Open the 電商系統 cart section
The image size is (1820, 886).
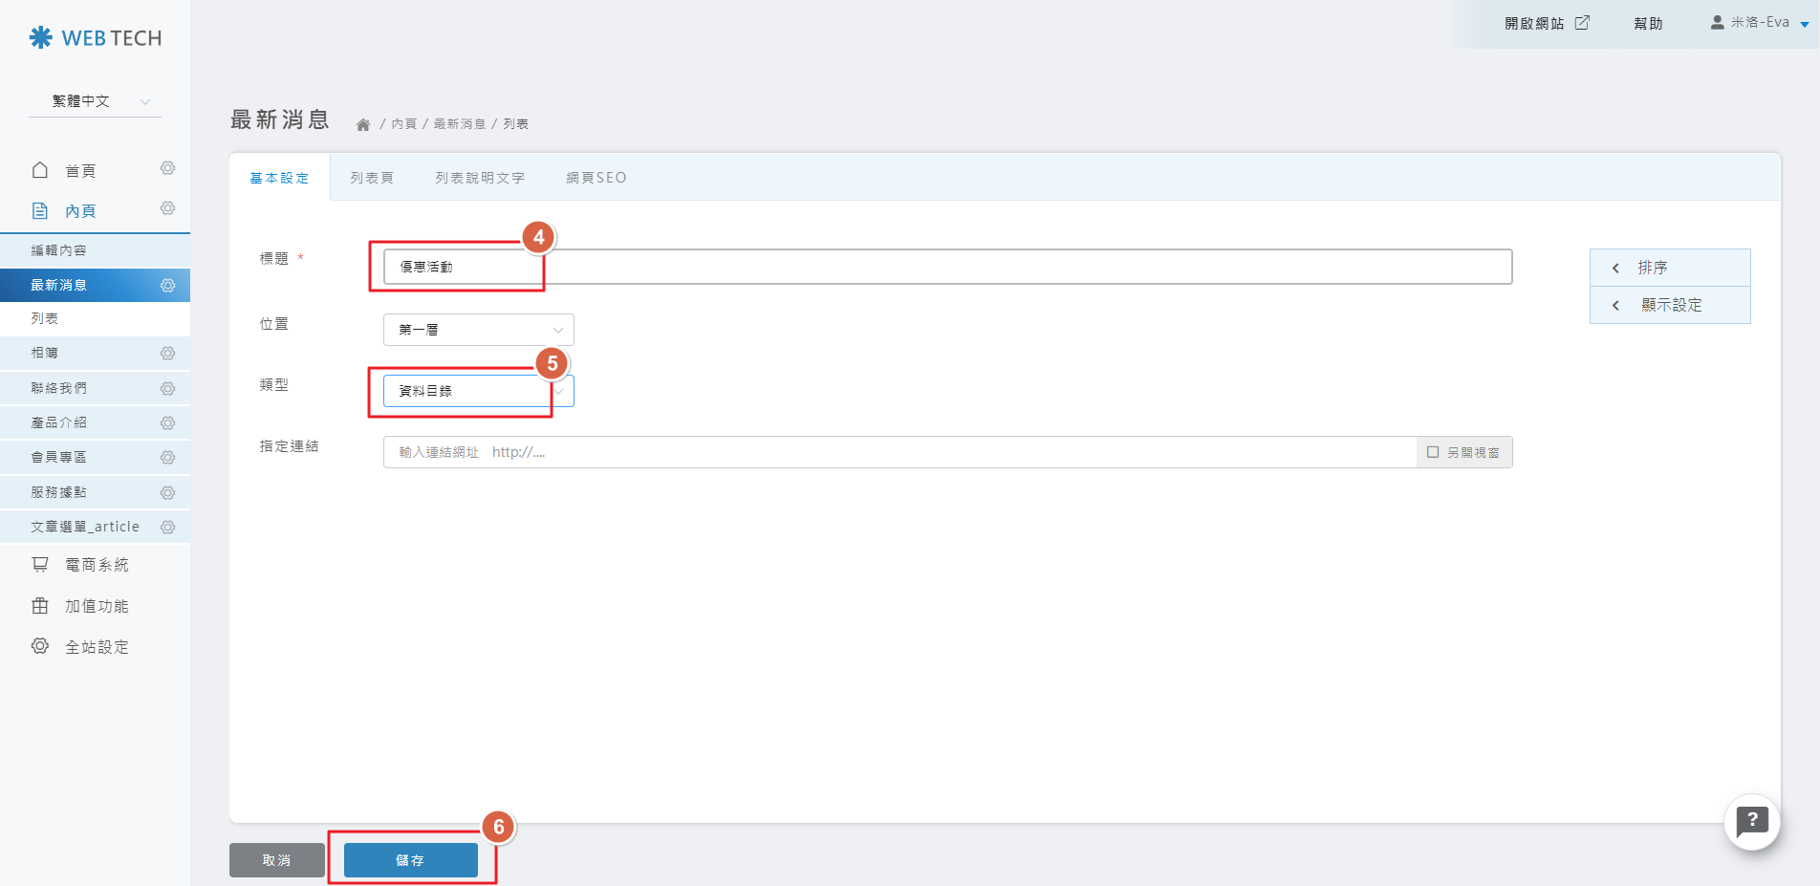(x=96, y=565)
